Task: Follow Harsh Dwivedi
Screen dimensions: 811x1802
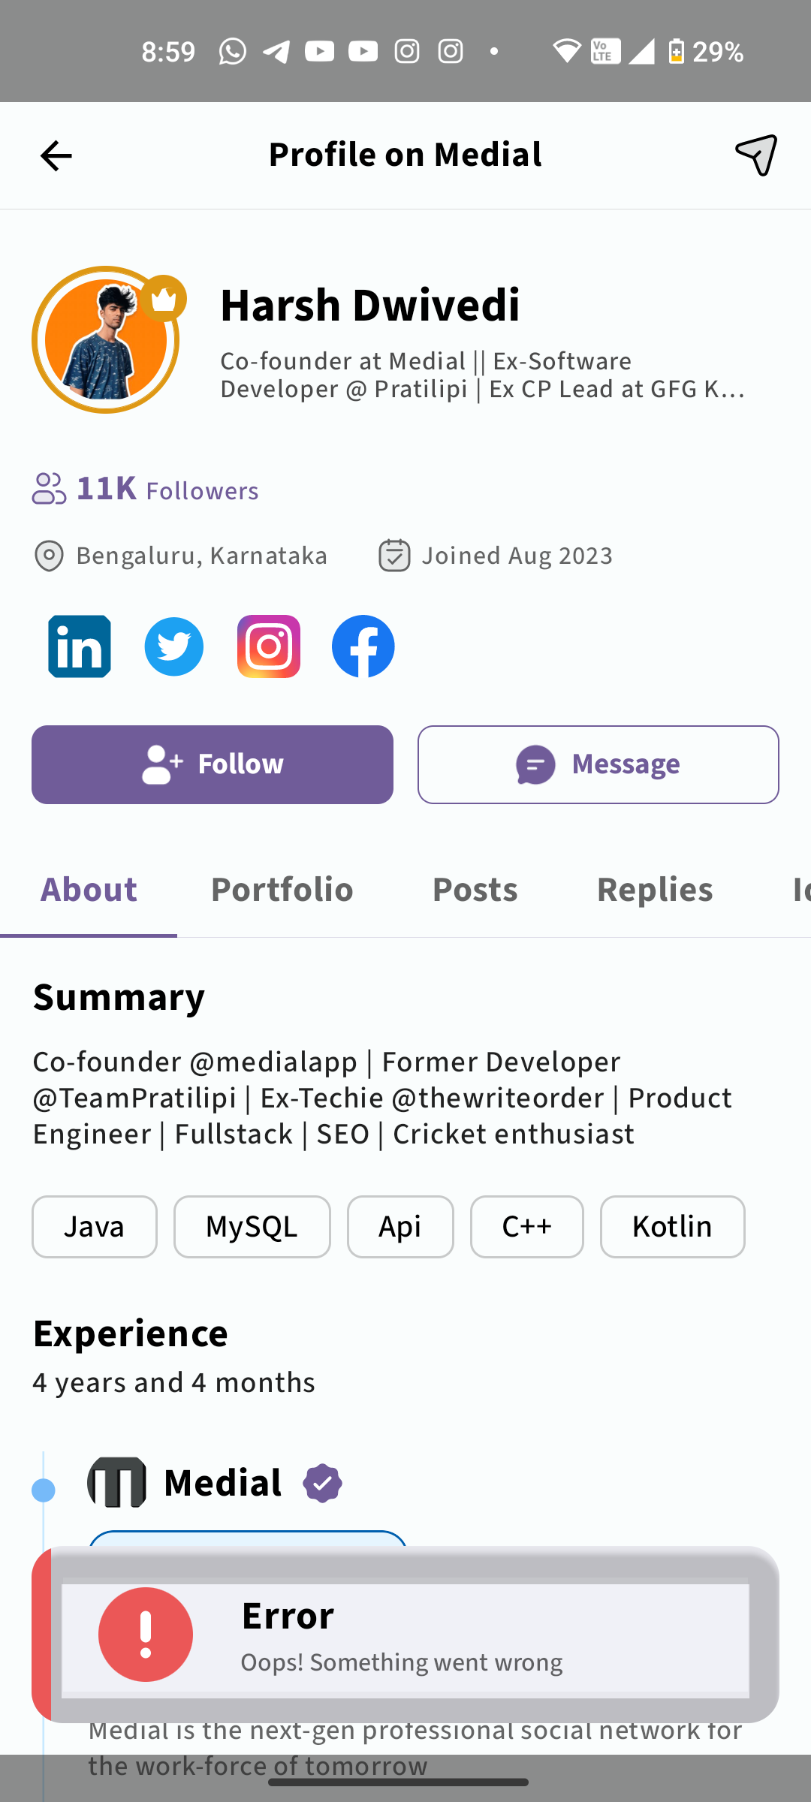Action: point(213,764)
